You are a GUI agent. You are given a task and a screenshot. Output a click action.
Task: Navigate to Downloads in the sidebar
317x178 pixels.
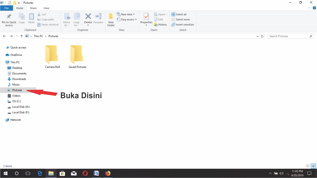click(x=19, y=79)
